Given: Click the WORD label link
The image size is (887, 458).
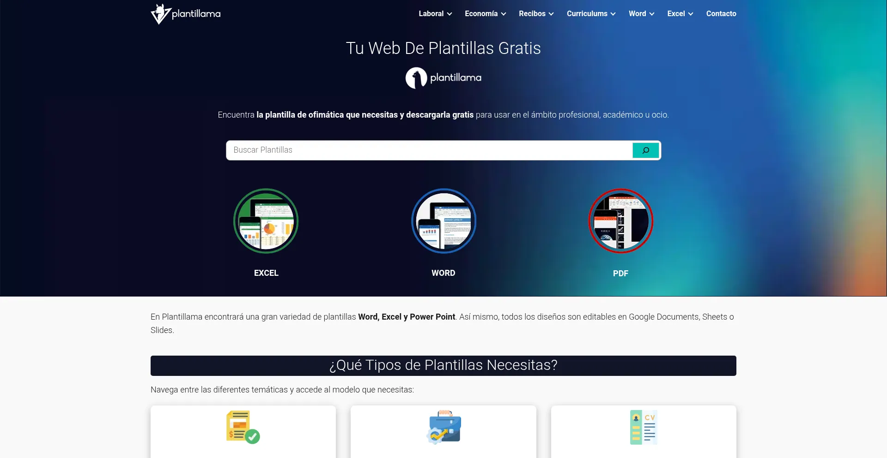Looking at the screenshot, I should pyautogui.click(x=443, y=273).
